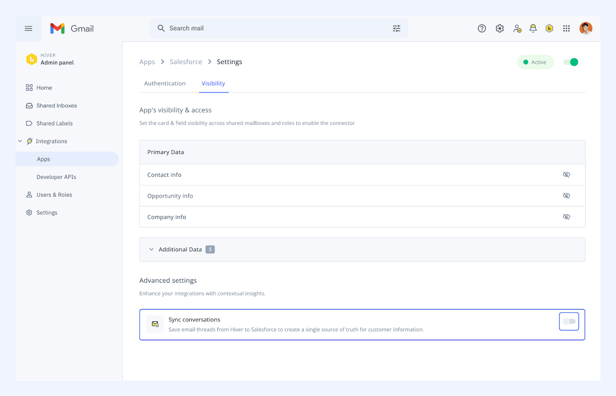Click the Contact info row label

(164, 175)
